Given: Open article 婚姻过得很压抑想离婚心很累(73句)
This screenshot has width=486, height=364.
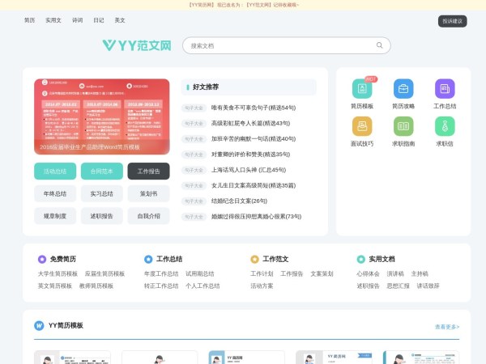Looking at the screenshot, I should pos(256,216).
